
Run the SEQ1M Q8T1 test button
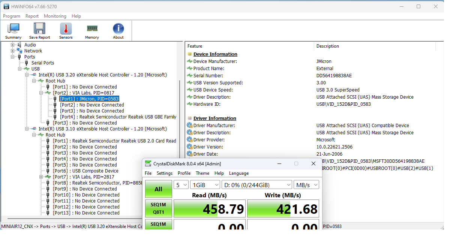(x=159, y=208)
